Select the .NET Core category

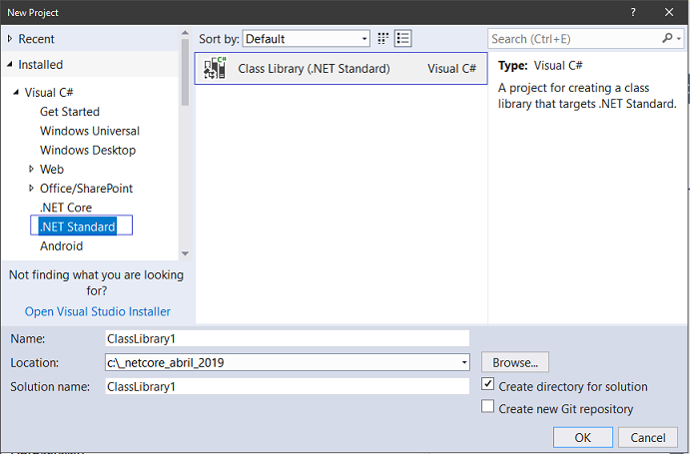pos(66,208)
